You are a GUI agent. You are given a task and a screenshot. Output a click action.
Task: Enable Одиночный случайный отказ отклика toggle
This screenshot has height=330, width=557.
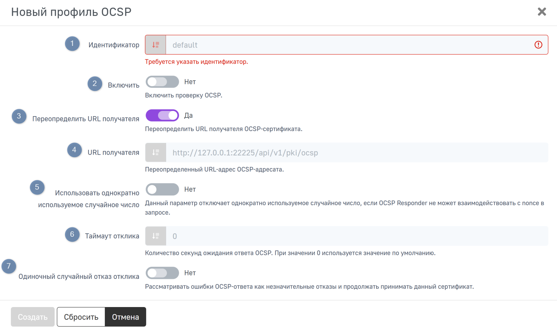coord(162,273)
